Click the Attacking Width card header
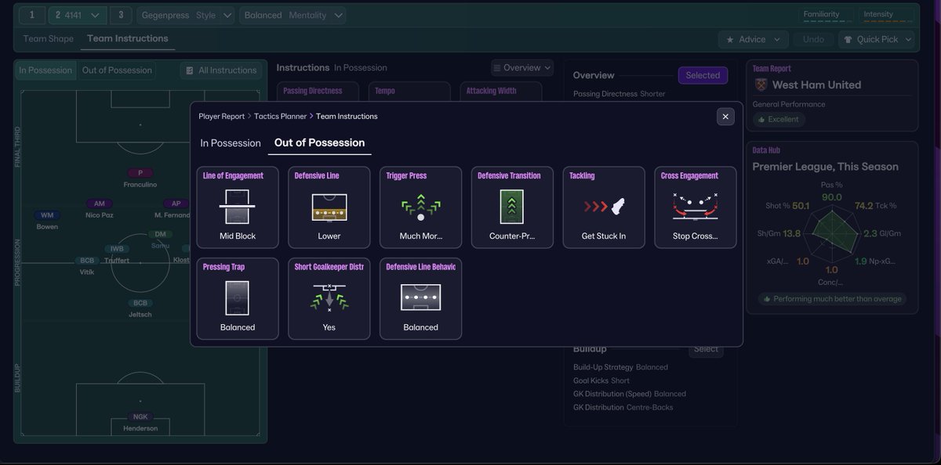This screenshot has height=465, width=941. [491, 91]
